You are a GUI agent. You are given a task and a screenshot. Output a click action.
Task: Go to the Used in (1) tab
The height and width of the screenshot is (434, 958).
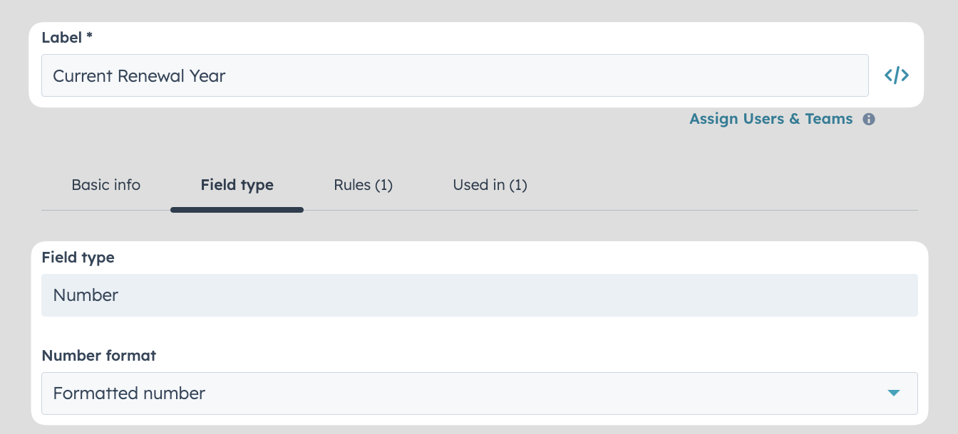tap(490, 185)
